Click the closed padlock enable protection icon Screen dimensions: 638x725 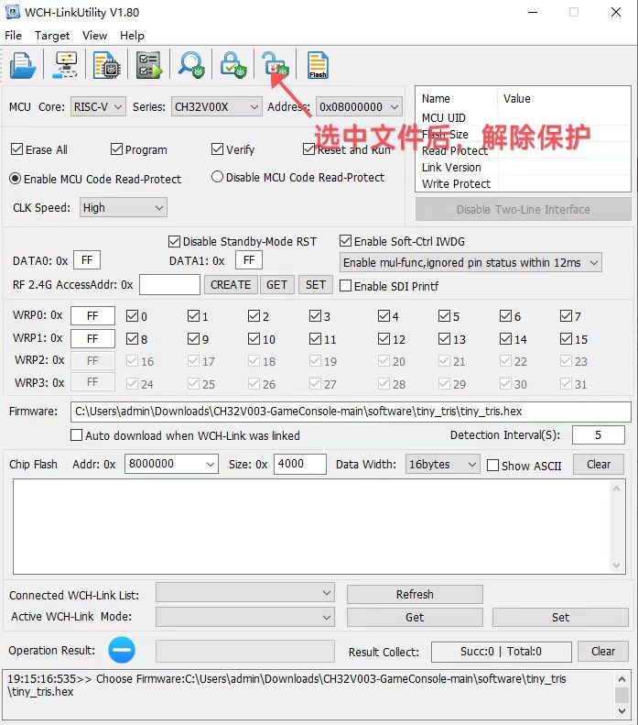(232, 65)
